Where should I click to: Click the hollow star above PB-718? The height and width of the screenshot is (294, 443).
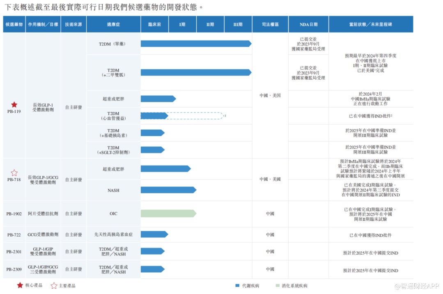14,172
